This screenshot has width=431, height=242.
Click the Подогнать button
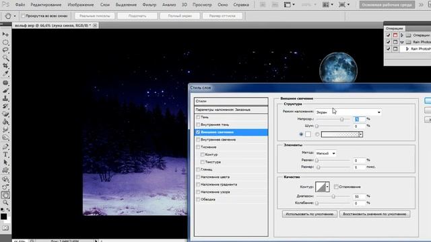[137, 16]
